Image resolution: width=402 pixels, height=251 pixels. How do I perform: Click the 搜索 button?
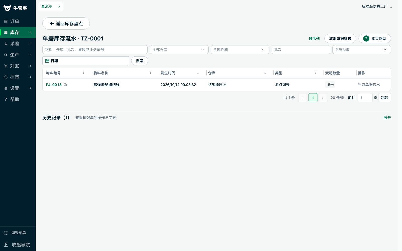(140, 61)
